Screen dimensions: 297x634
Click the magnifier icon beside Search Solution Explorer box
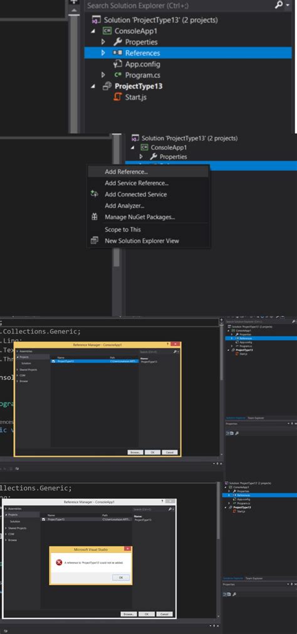click(279, 5)
